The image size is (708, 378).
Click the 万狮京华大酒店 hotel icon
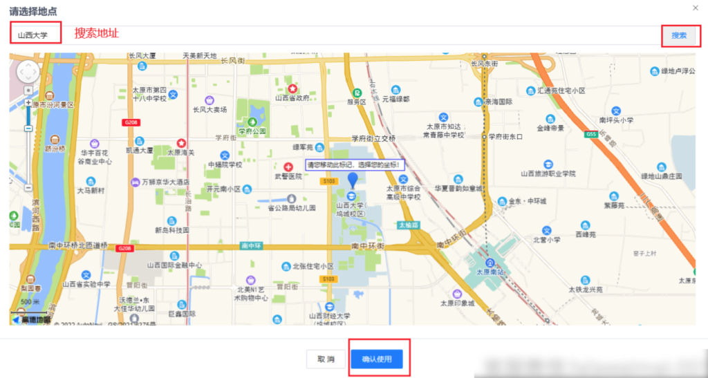(x=135, y=182)
